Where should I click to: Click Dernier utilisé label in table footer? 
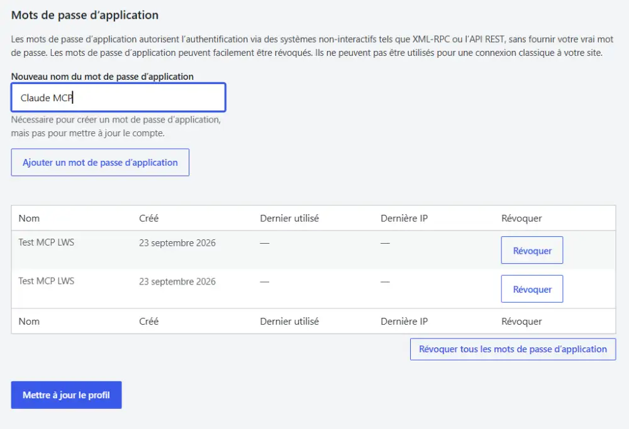[289, 321]
